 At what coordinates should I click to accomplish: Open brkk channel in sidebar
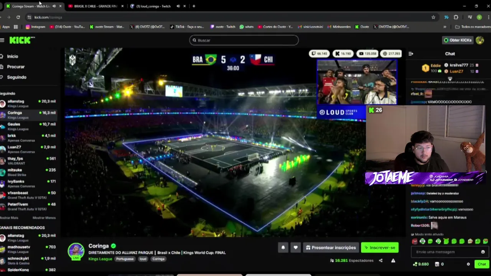pyautogui.click(x=28, y=138)
